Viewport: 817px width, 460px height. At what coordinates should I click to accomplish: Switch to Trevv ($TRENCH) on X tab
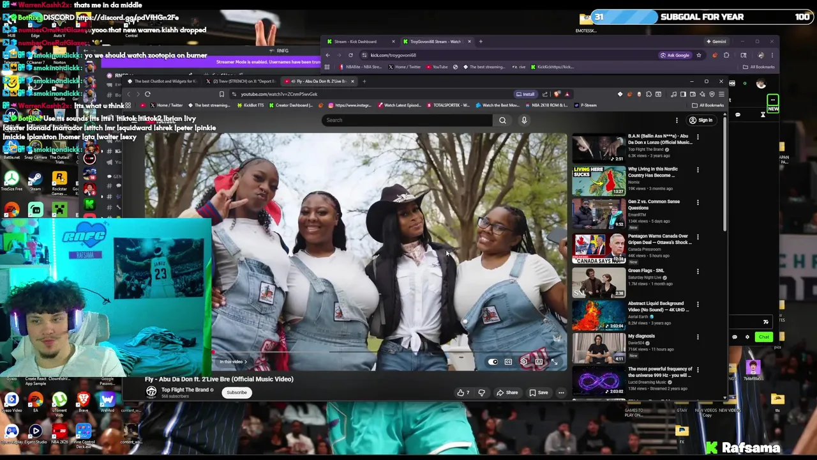tap(243, 81)
